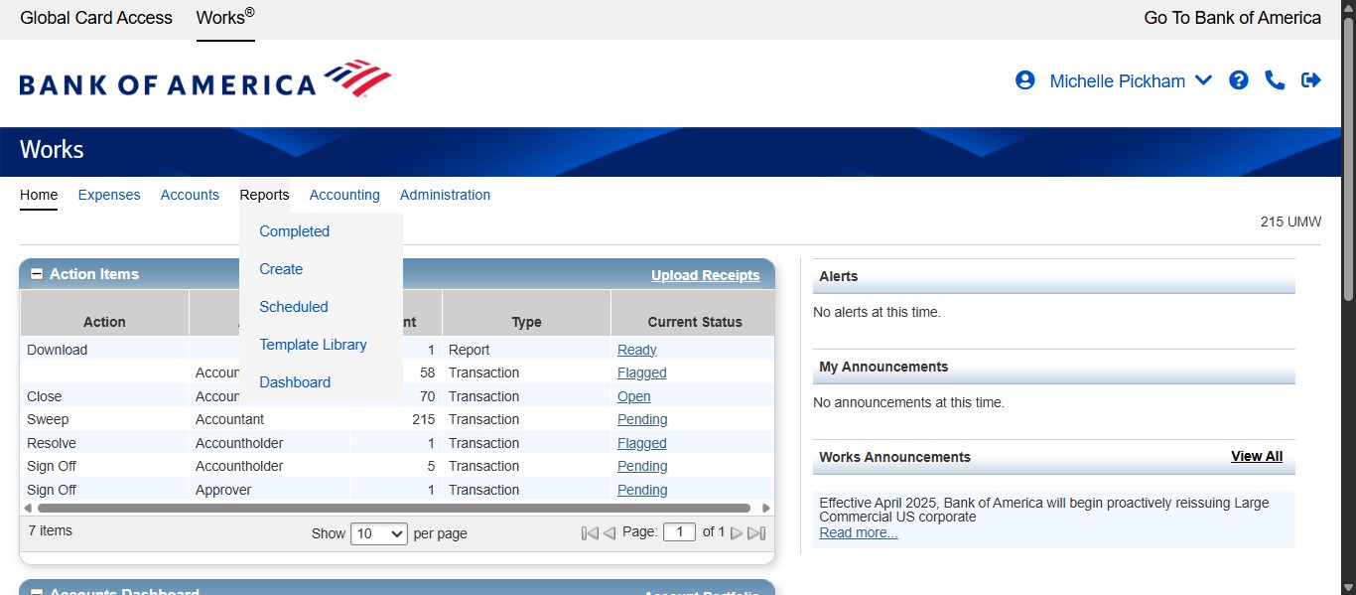Click the user profile icon
This screenshot has width=1356, height=595.
point(1024,80)
